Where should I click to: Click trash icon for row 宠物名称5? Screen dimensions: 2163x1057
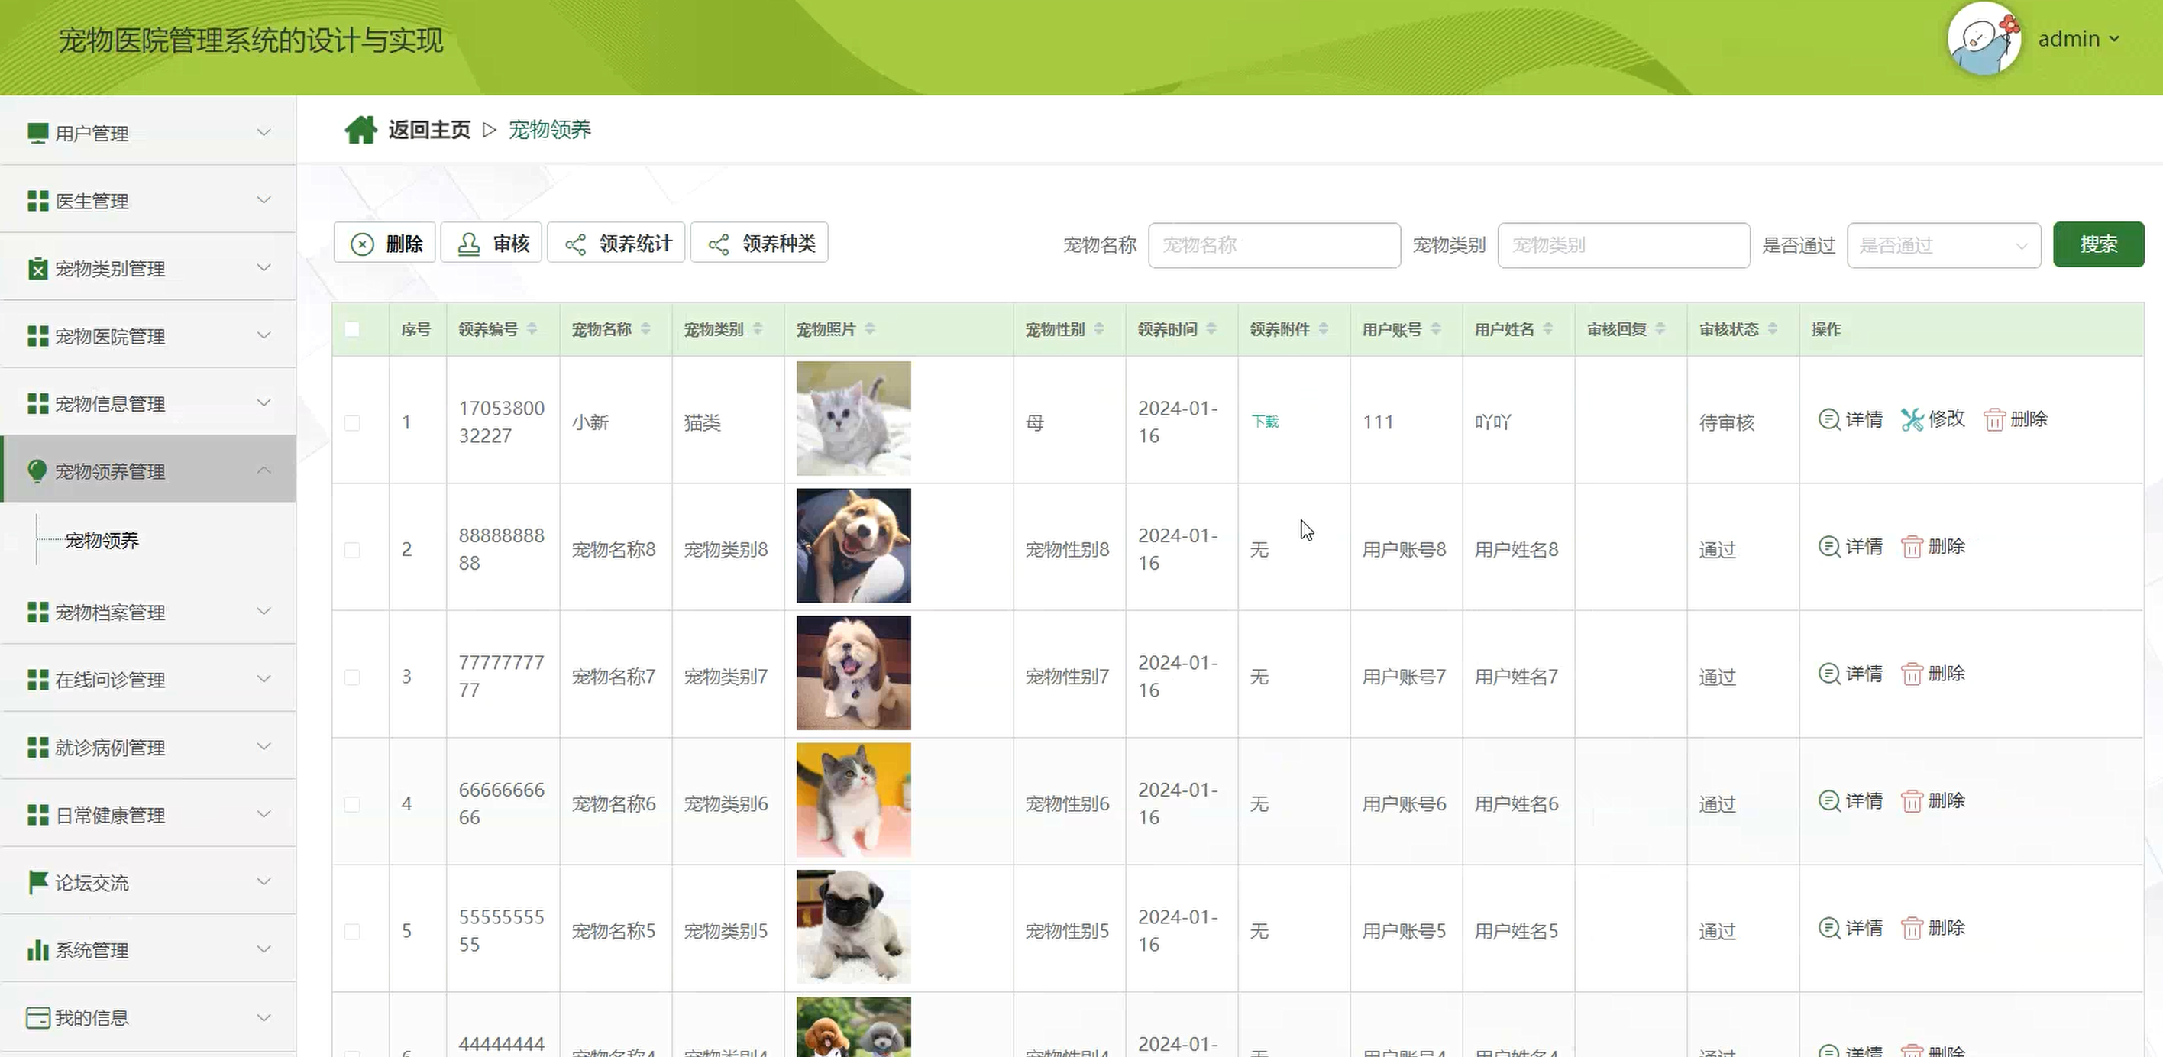point(1912,928)
